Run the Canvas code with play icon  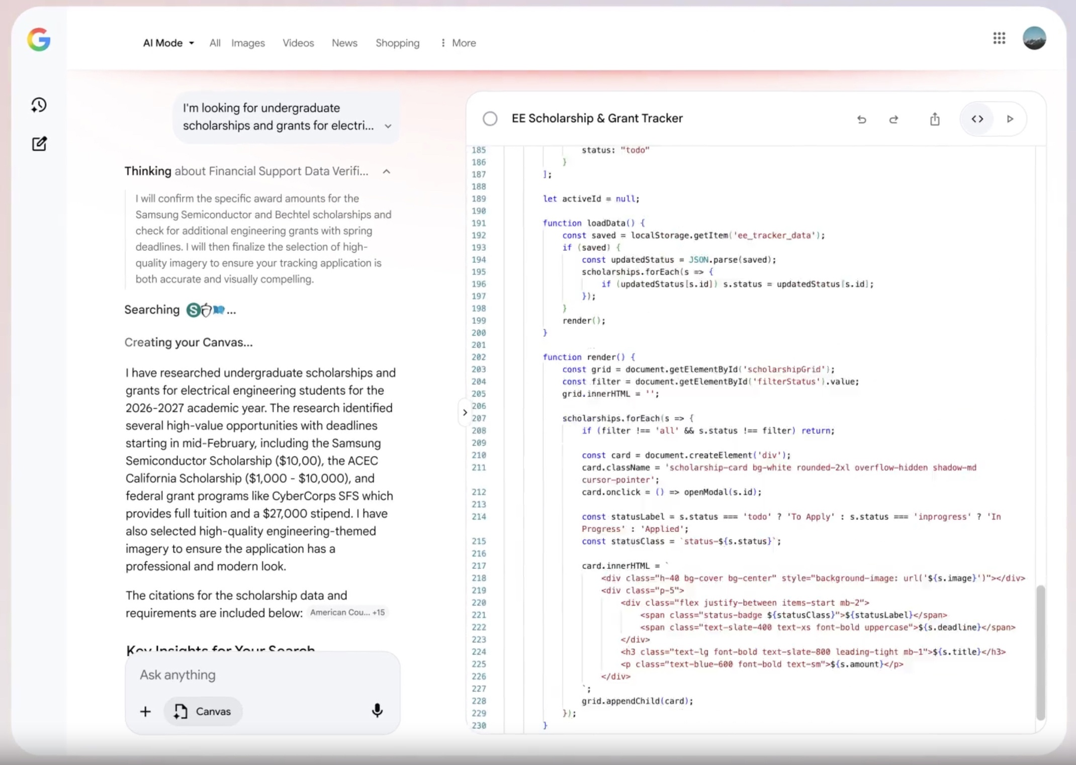pyautogui.click(x=1011, y=119)
